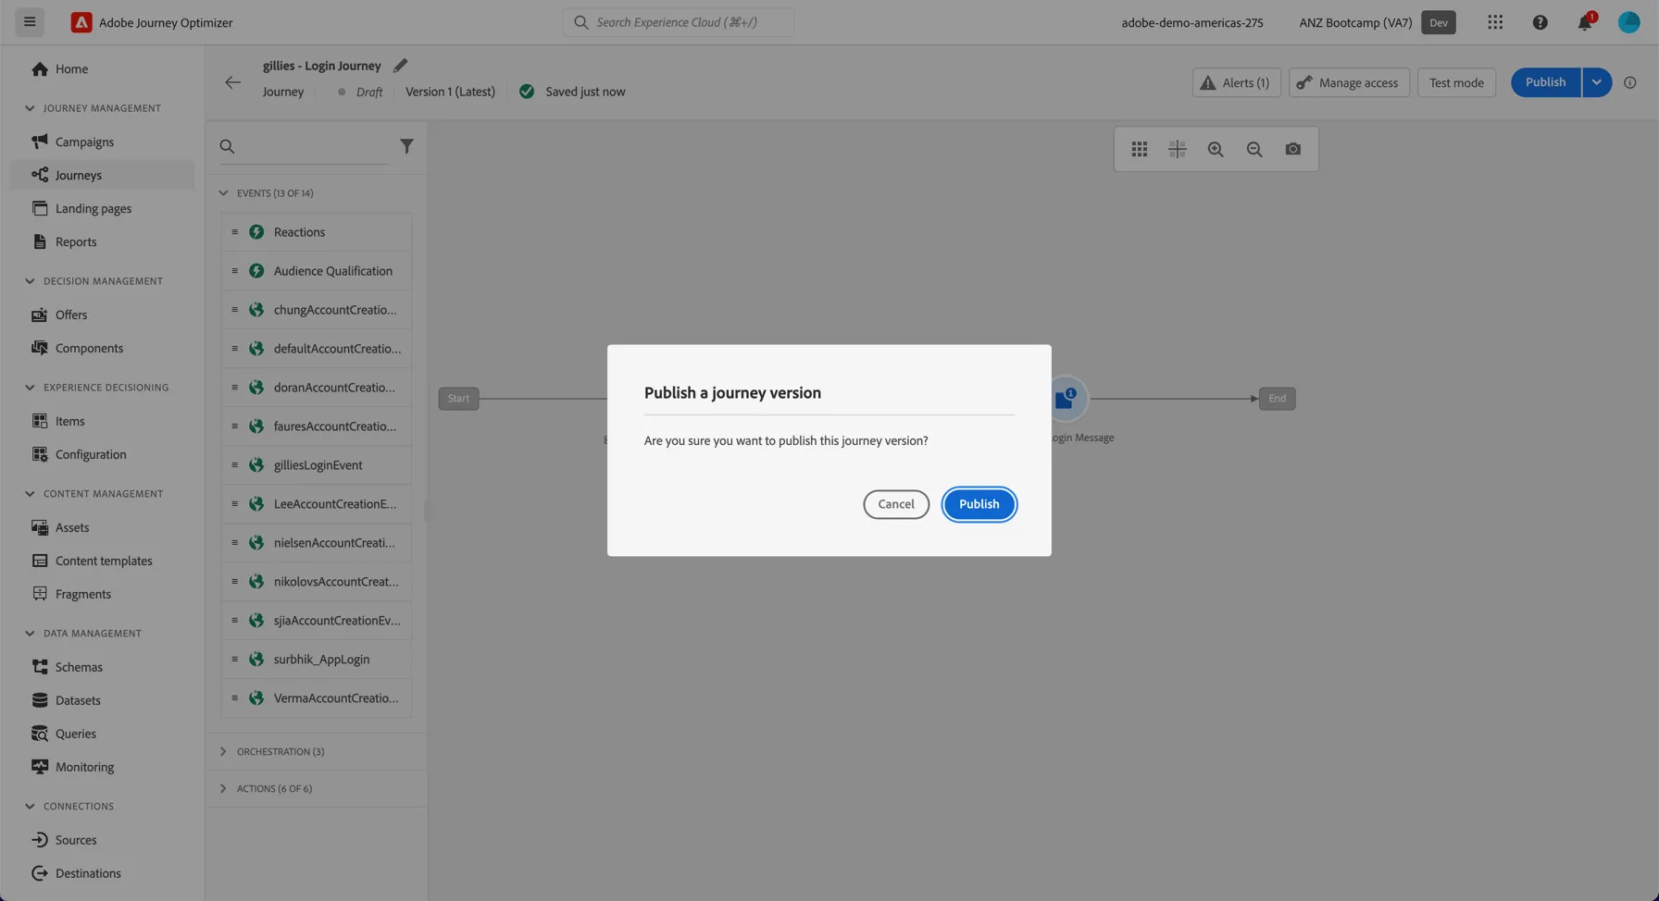Edit journey name with pencil icon
The width and height of the screenshot is (1659, 901).
[400, 66]
